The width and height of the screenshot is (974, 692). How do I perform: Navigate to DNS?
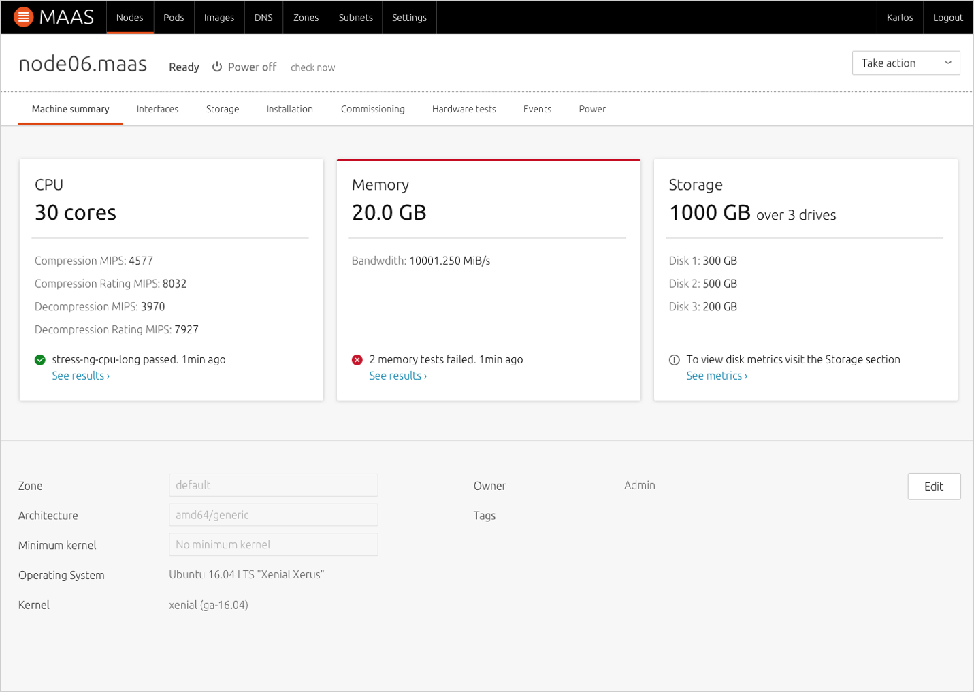(263, 18)
